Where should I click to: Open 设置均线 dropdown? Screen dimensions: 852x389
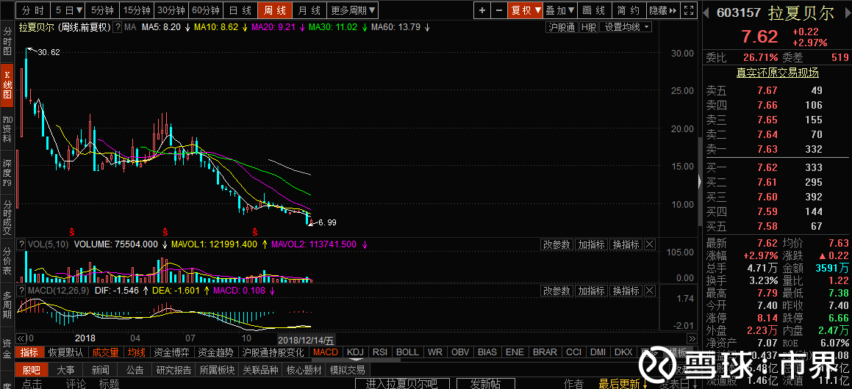(628, 27)
